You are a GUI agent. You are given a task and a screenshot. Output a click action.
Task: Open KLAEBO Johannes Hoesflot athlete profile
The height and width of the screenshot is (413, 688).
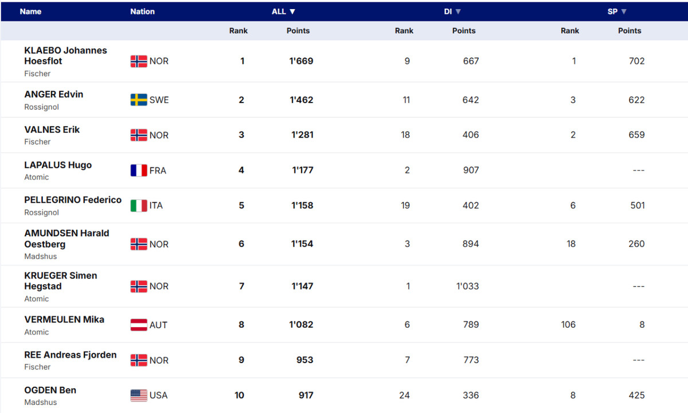coord(65,56)
